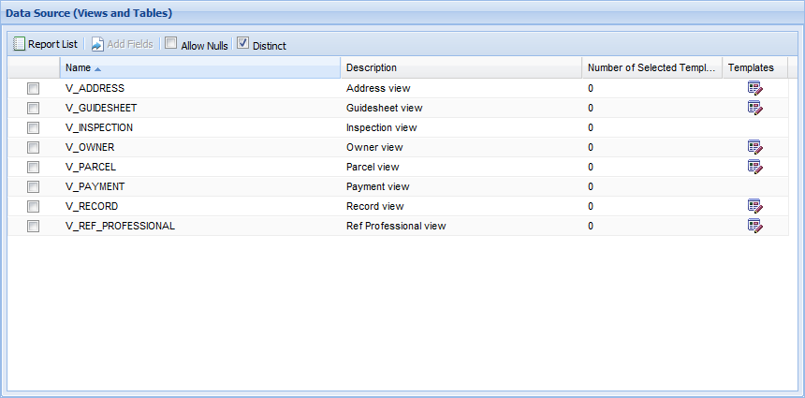Uncheck the Distinct checkbox
The image size is (805, 398).
click(242, 43)
